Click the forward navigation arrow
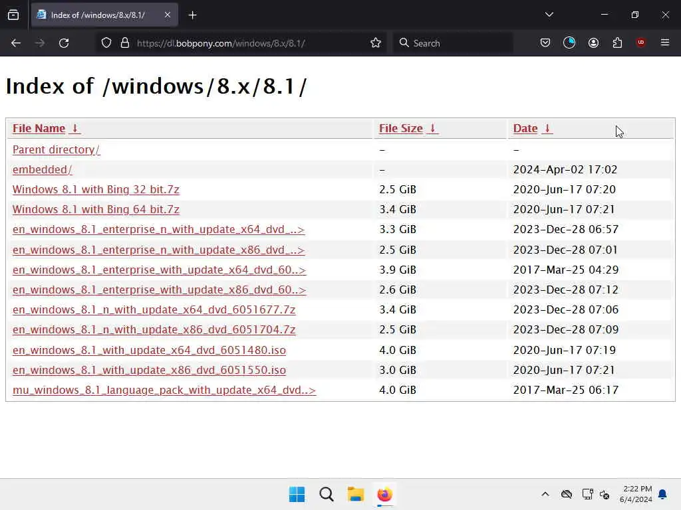The width and height of the screenshot is (681, 510). (x=39, y=43)
